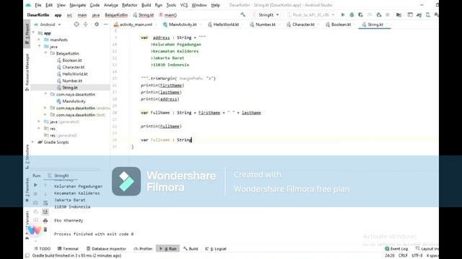Click the print icon in Run panel
The height and width of the screenshot is (259, 462).
pos(45,221)
